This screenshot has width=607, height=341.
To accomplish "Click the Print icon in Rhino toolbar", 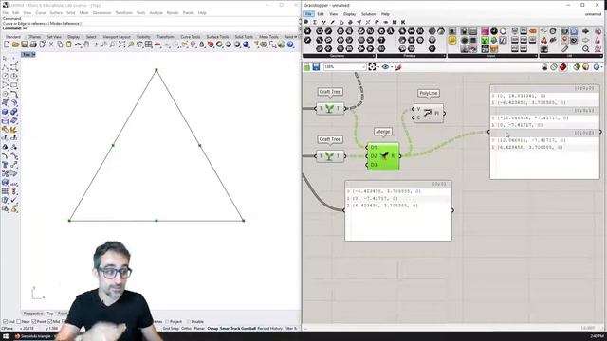I will [x=33, y=45].
